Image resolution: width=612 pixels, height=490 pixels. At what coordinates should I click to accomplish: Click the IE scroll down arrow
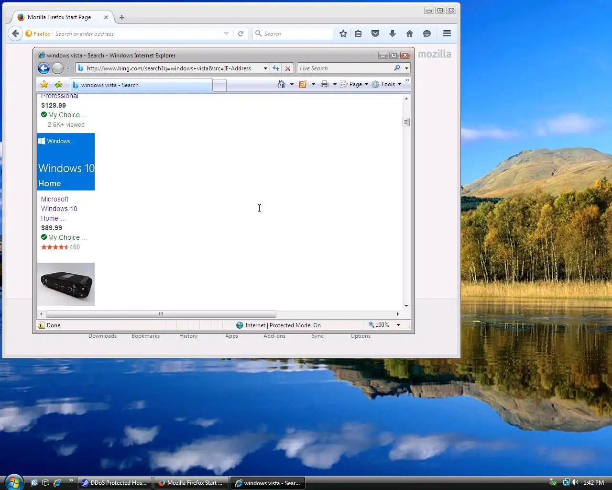click(406, 306)
